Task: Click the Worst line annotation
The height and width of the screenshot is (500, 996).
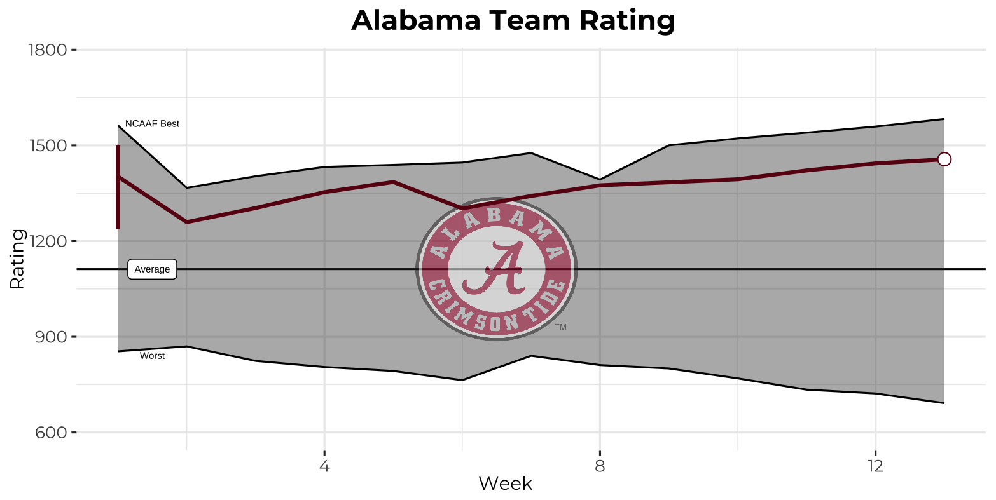Action: coord(152,356)
